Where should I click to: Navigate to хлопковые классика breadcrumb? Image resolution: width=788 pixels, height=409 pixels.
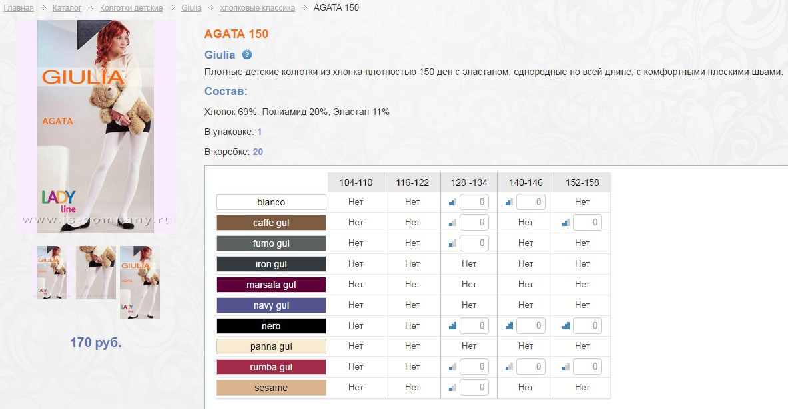click(x=258, y=8)
